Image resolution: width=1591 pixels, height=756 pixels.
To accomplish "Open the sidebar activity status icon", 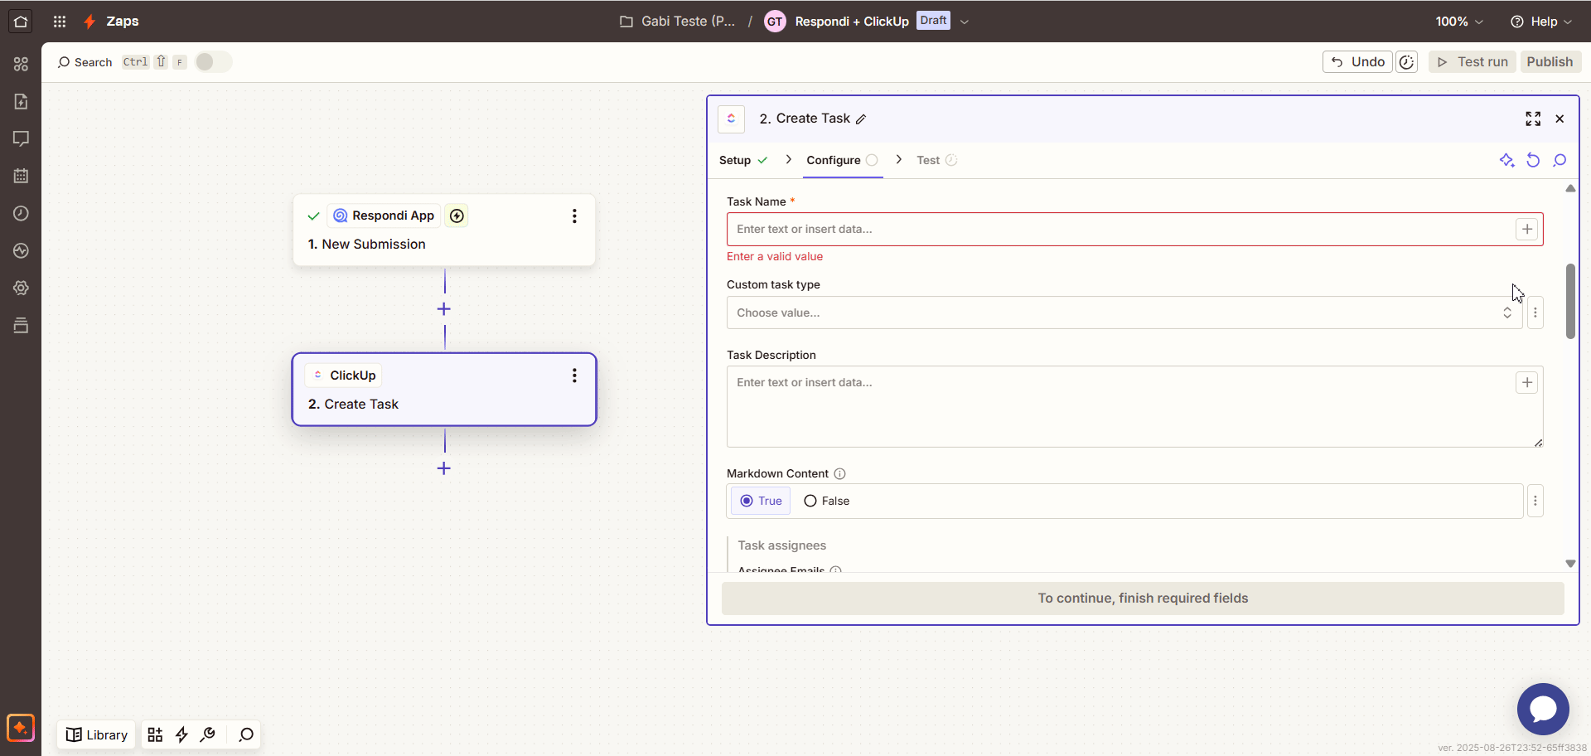I will [21, 250].
